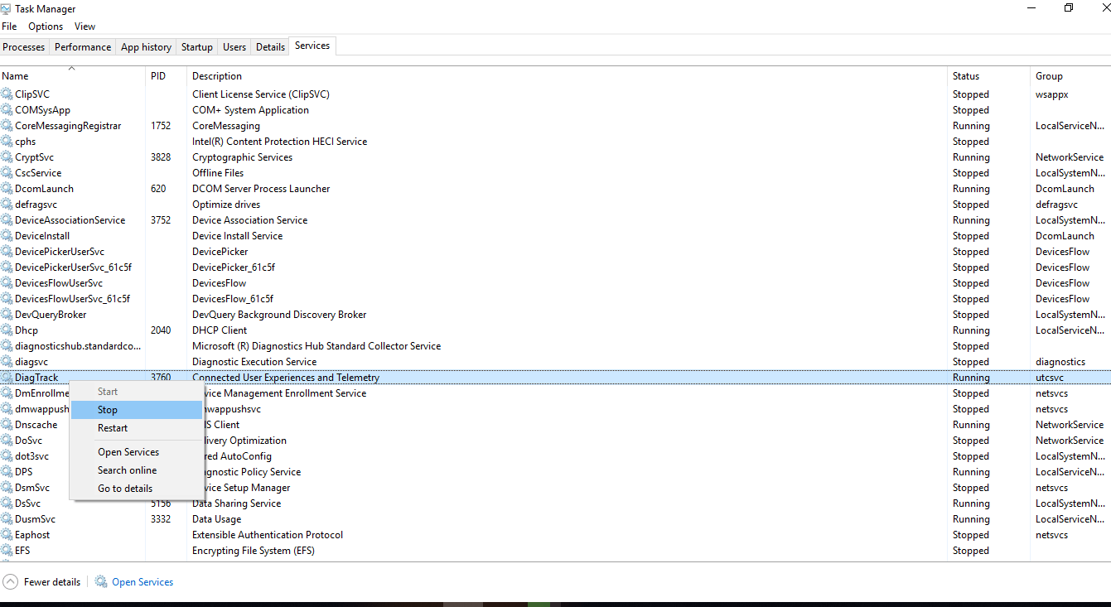Select Restart in the context menu
Image resolution: width=1111 pixels, height=607 pixels.
pyautogui.click(x=113, y=428)
